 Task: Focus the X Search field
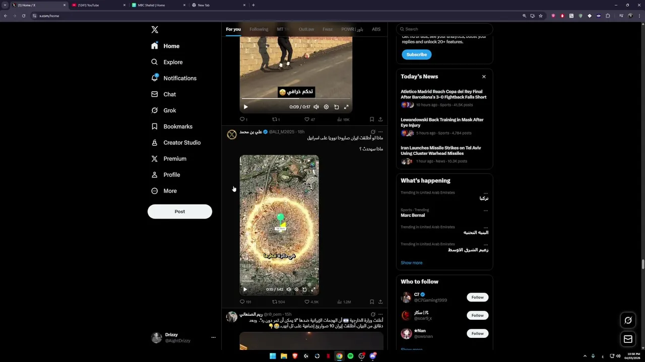[x=444, y=29]
